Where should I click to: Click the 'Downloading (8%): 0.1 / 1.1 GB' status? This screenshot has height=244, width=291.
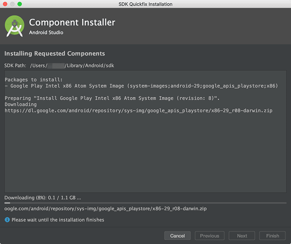point(43,198)
